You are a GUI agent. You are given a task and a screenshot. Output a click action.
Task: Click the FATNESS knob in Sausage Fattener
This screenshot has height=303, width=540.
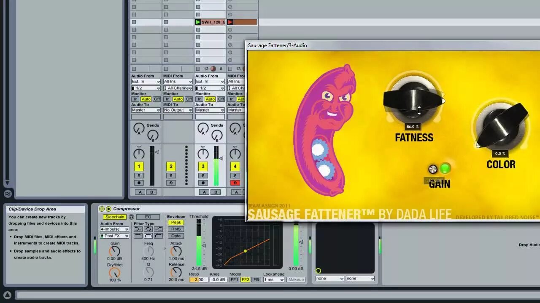point(413,101)
